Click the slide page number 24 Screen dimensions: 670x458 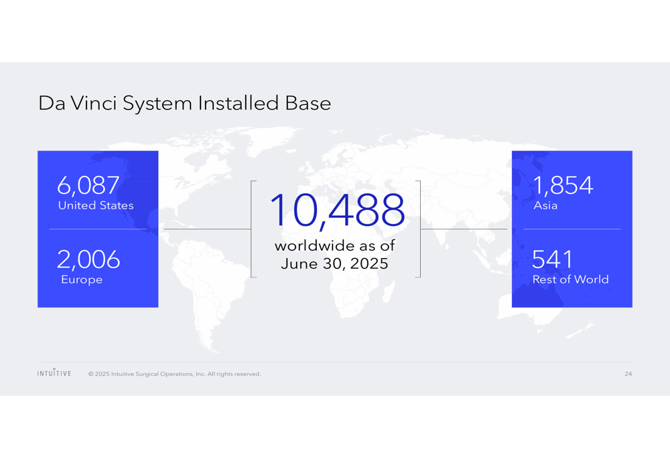pos(628,374)
